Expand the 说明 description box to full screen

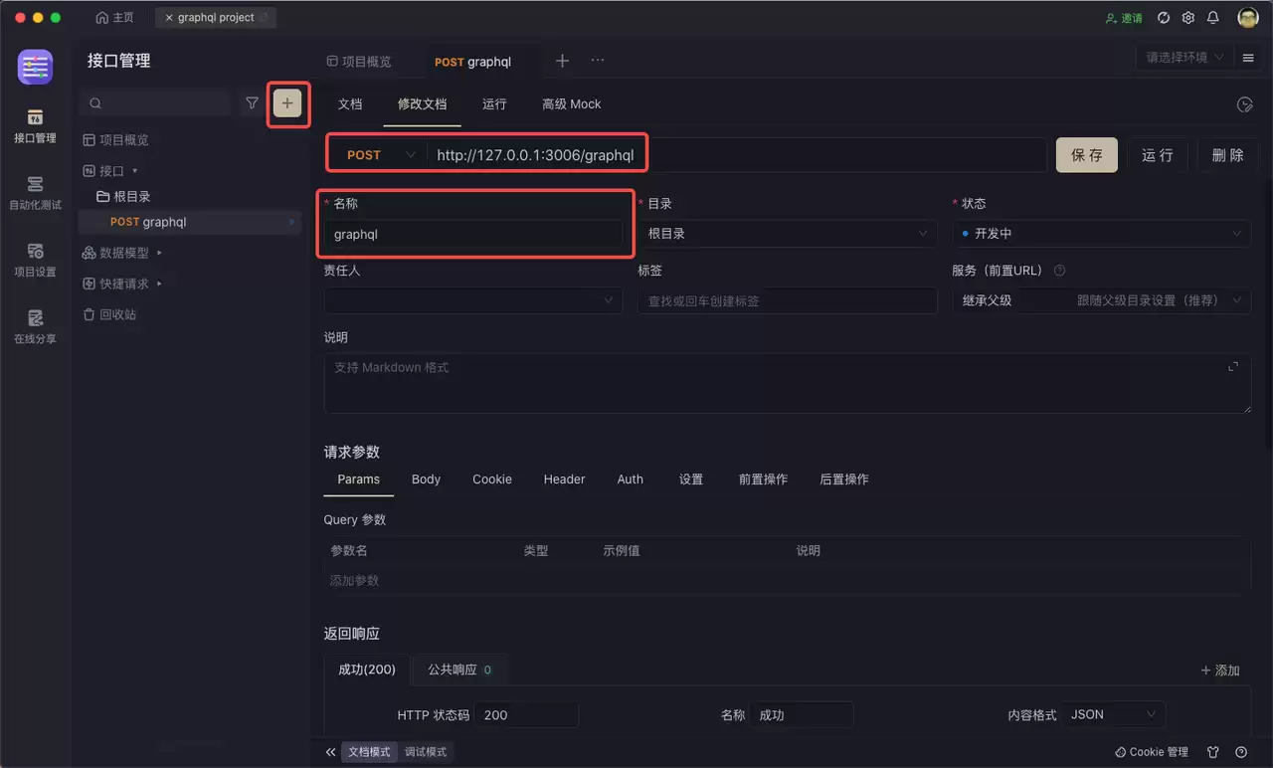tap(1233, 367)
